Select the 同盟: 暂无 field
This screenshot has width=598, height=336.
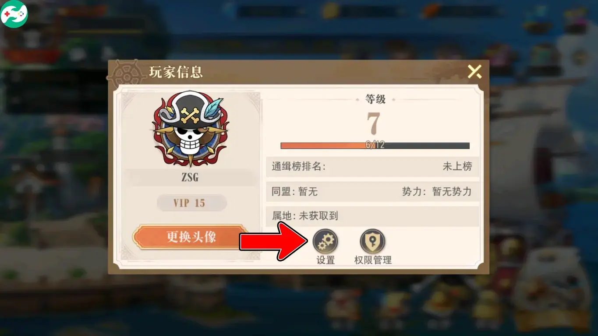294,192
